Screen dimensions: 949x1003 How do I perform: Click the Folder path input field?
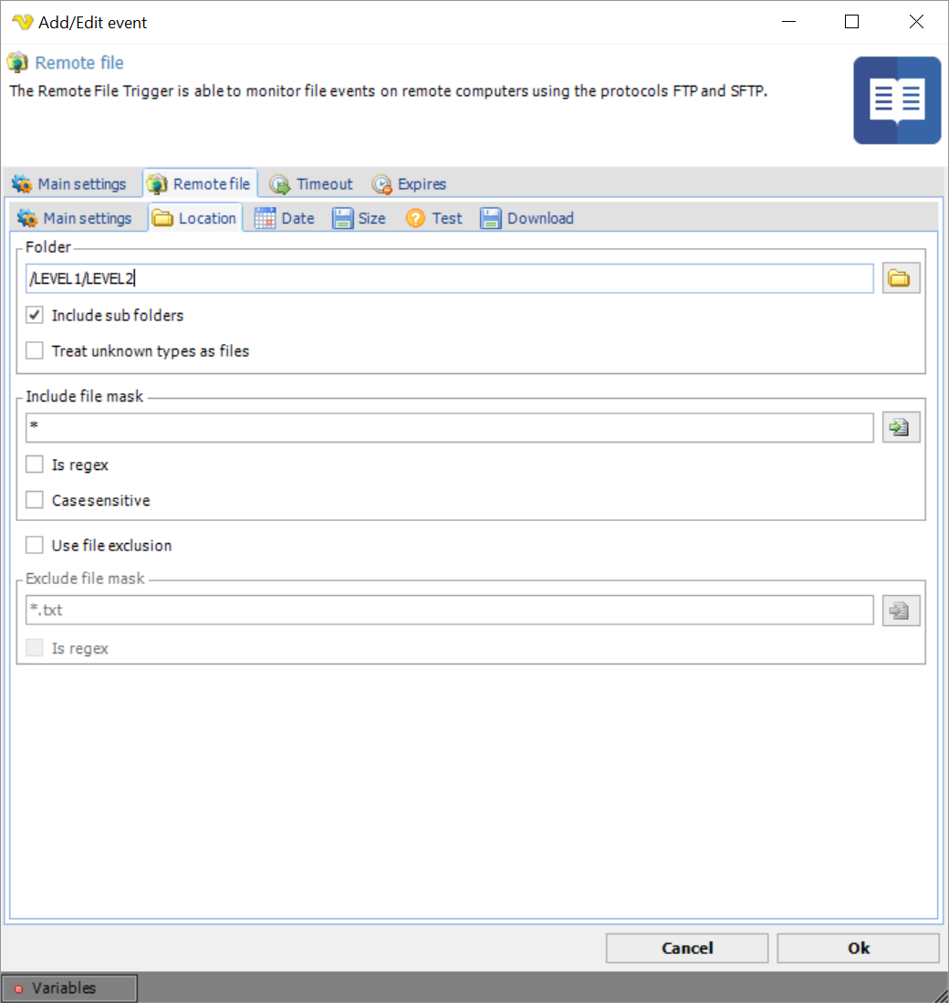(449, 279)
